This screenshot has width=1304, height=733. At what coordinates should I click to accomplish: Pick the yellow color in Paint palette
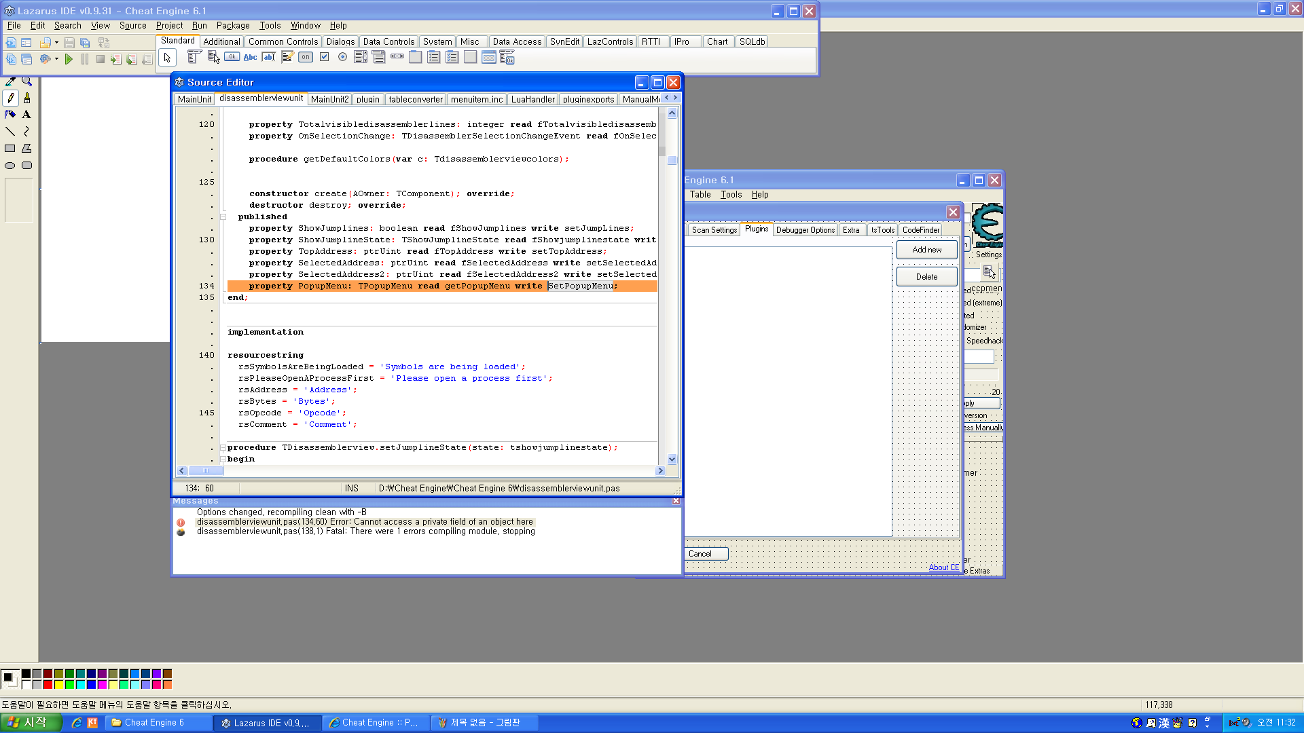click(59, 685)
